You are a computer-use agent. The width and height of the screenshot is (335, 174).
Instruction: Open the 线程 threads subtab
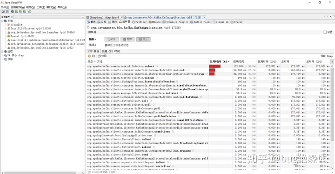coord(113,22)
